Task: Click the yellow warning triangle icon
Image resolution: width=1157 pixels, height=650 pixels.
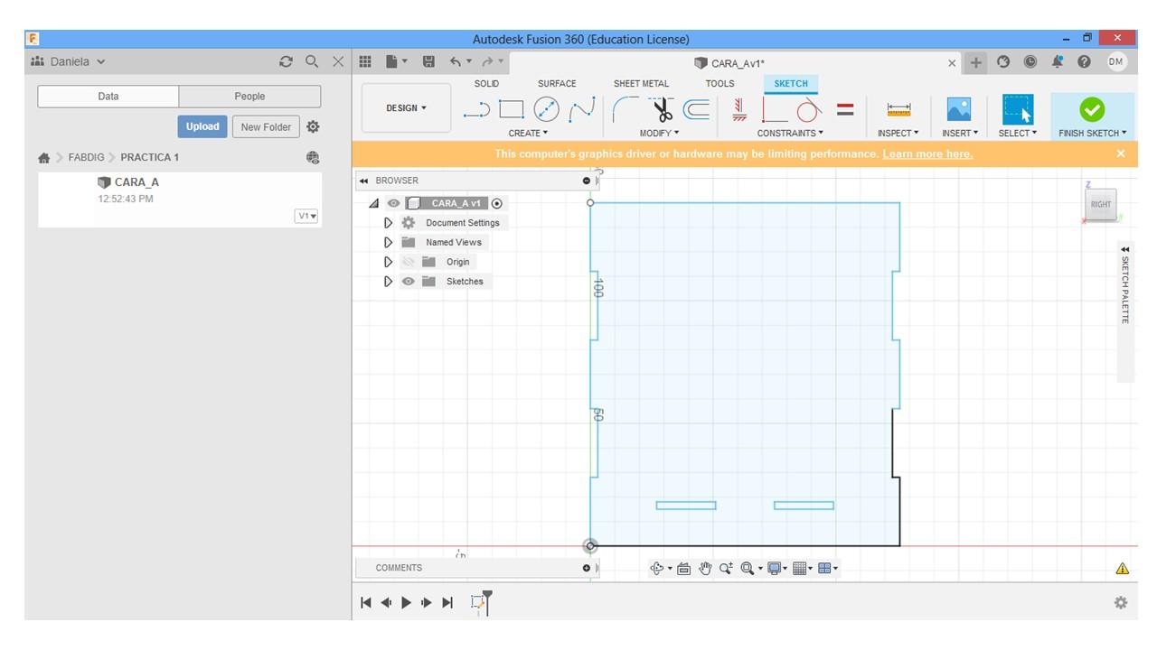Action: coord(1122,569)
